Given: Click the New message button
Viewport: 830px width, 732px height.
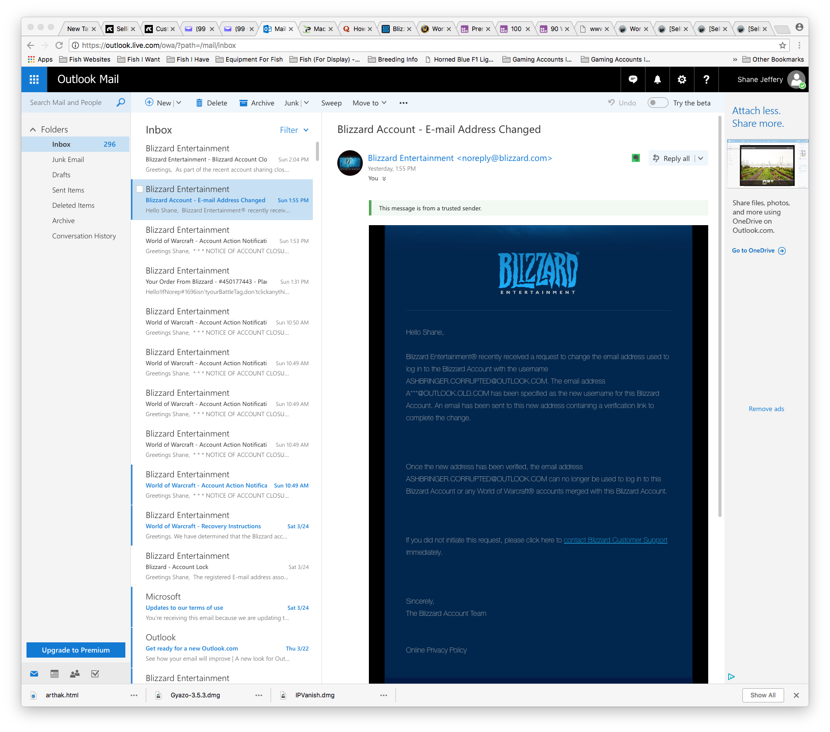Looking at the screenshot, I should click(x=158, y=103).
